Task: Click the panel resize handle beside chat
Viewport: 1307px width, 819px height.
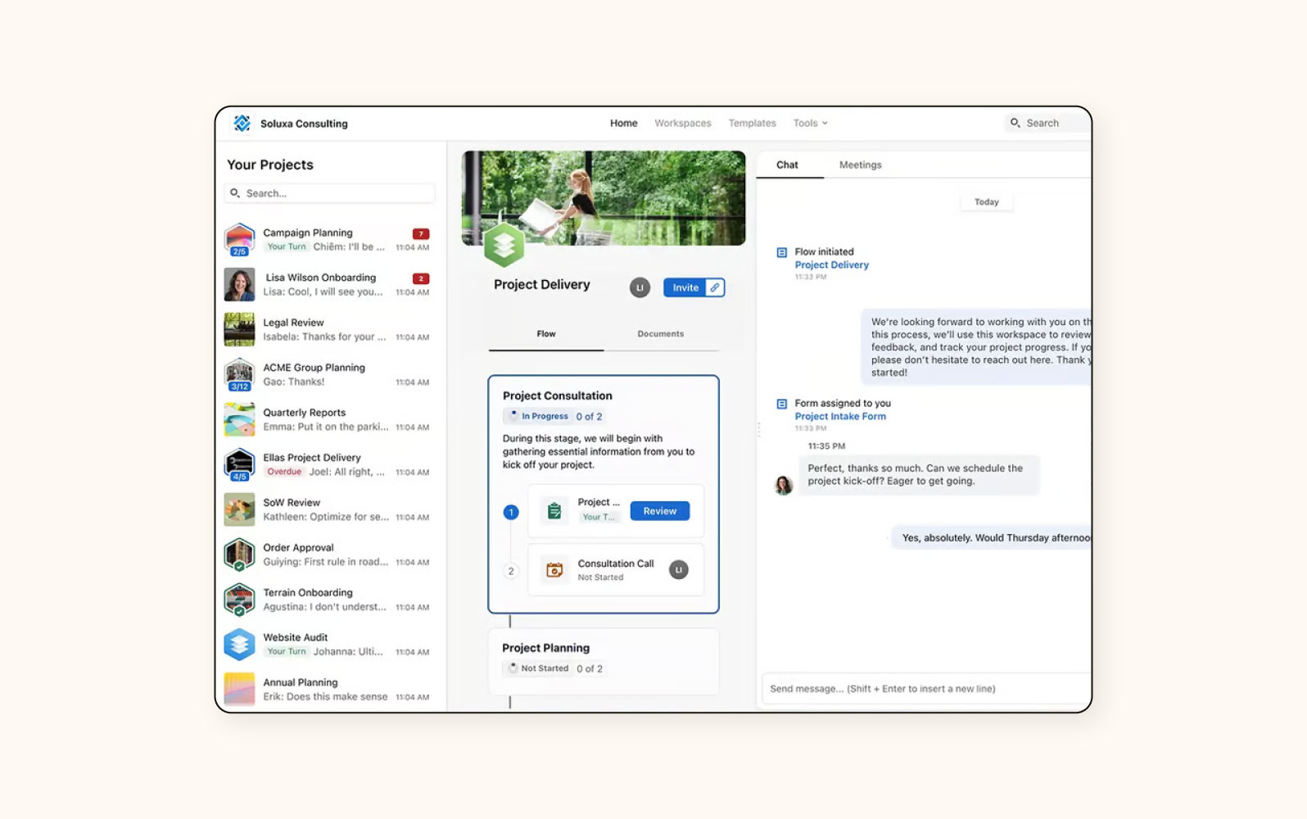Action: pos(758,428)
